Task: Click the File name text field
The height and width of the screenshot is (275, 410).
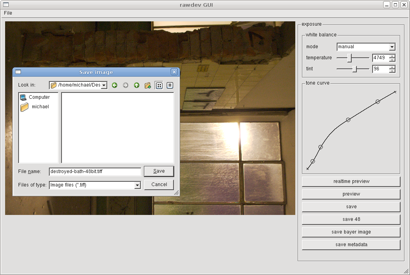Action: point(95,171)
